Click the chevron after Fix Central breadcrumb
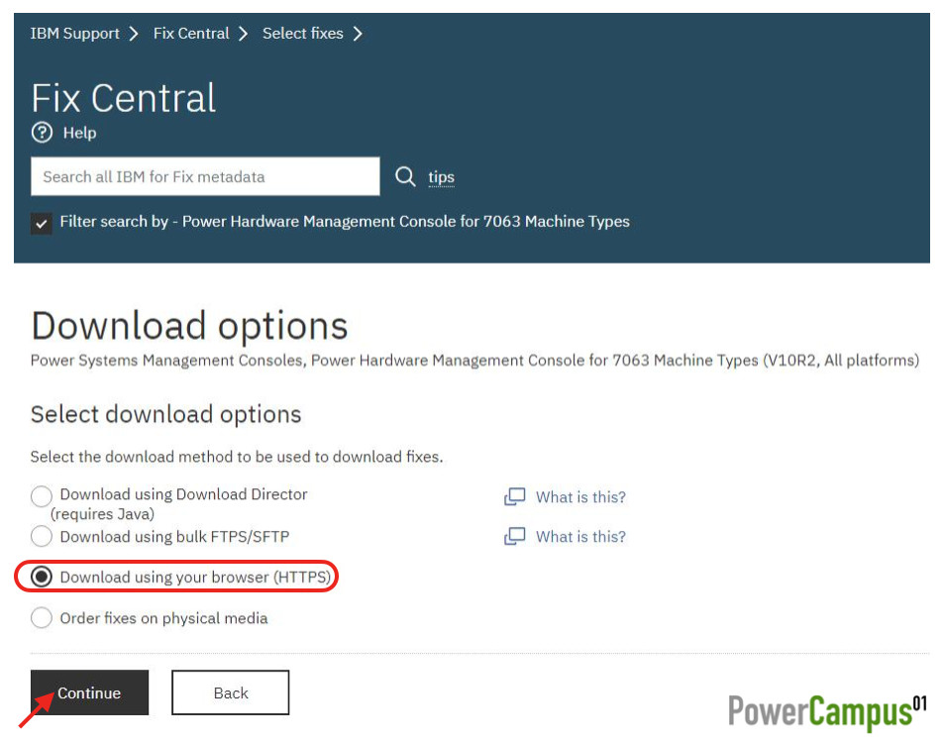The image size is (944, 743). tap(243, 34)
